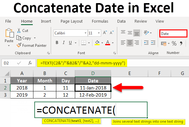Expand Borders dropdown arrow
The image size is (189, 127).
[89, 43]
